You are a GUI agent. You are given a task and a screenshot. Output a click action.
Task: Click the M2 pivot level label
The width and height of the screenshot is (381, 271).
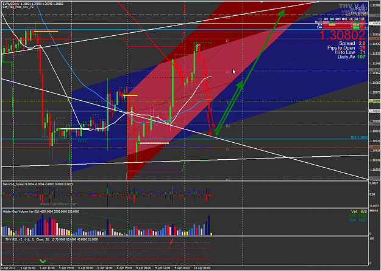click(x=227, y=126)
